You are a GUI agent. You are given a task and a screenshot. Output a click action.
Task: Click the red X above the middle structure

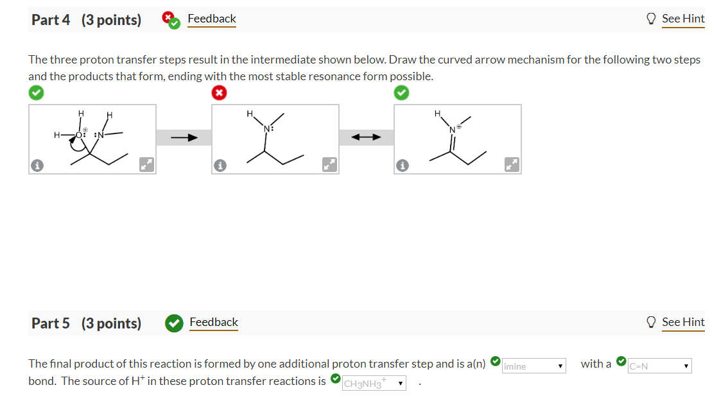(219, 92)
